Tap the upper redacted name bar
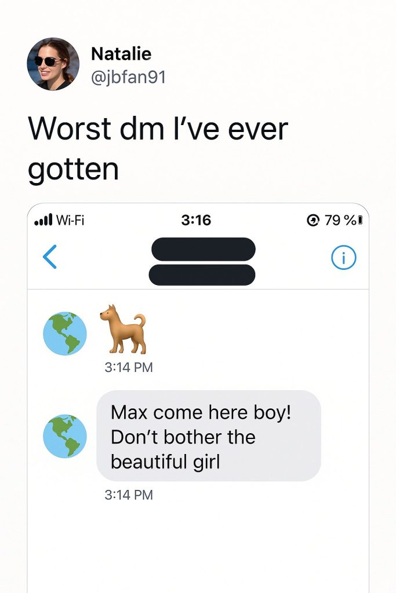The width and height of the screenshot is (396, 593). pos(204,249)
